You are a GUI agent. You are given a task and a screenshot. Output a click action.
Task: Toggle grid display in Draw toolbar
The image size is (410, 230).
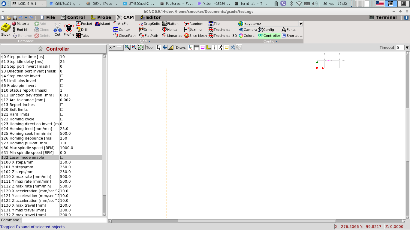click(196, 47)
